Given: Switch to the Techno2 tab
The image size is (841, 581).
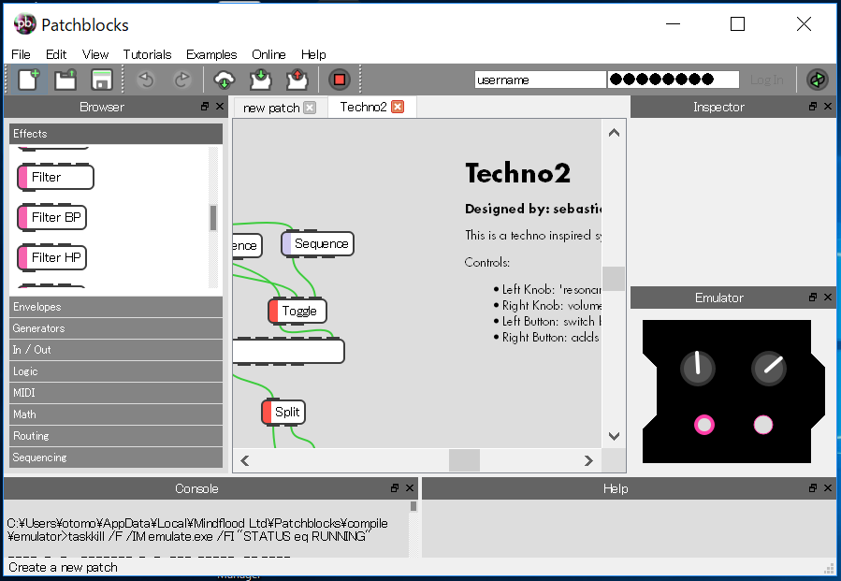Looking at the screenshot, I should (363, 107).
